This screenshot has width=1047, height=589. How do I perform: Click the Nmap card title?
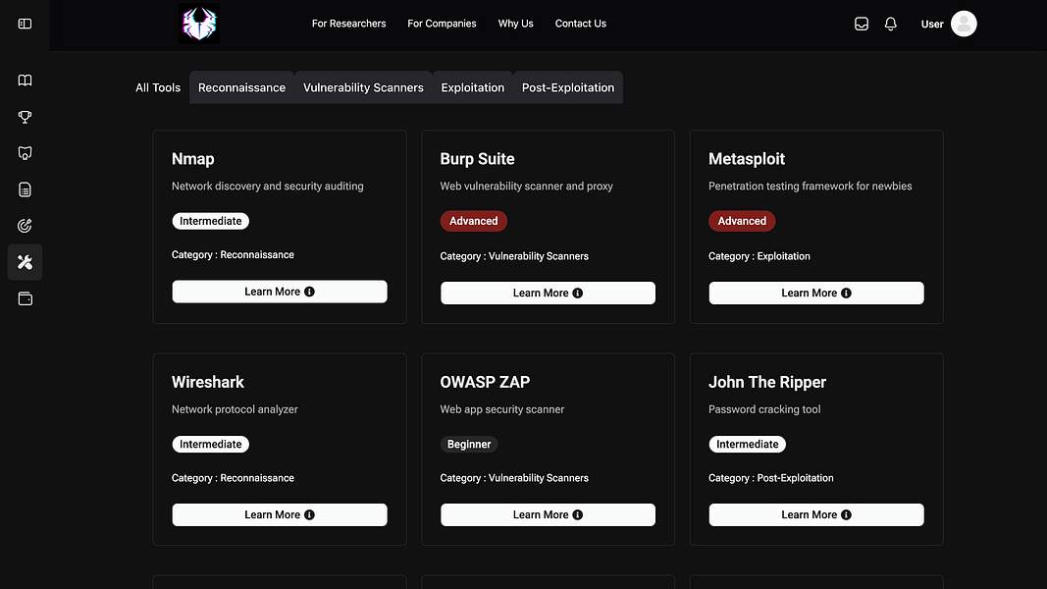click(x=193, y=159)
